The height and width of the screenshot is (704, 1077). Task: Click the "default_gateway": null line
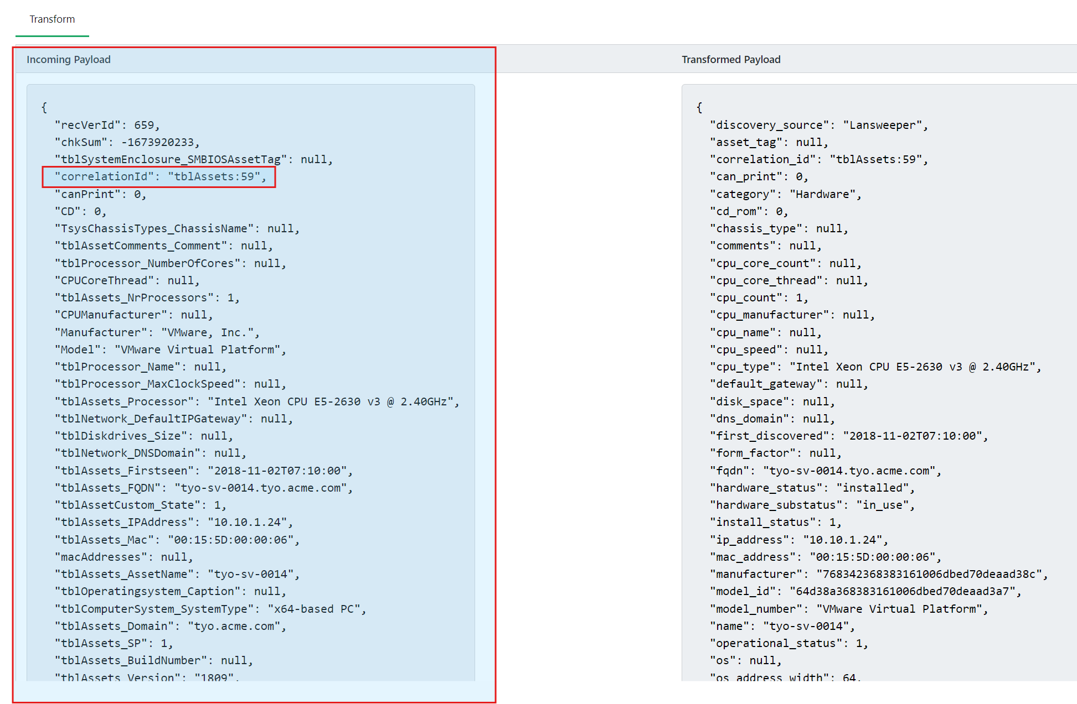click(789, 384)
